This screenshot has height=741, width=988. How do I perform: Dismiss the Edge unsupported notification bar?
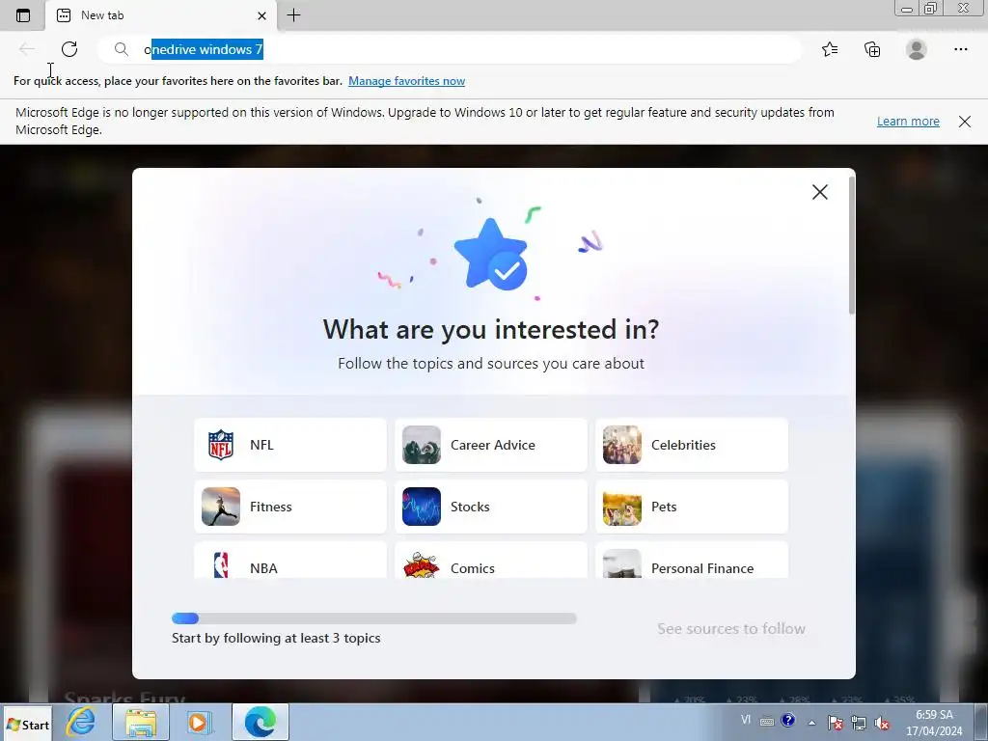[965, 121]
